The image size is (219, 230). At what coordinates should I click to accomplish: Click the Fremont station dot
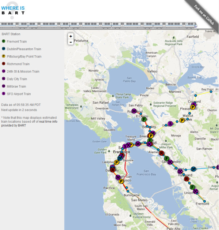point(204,201)
